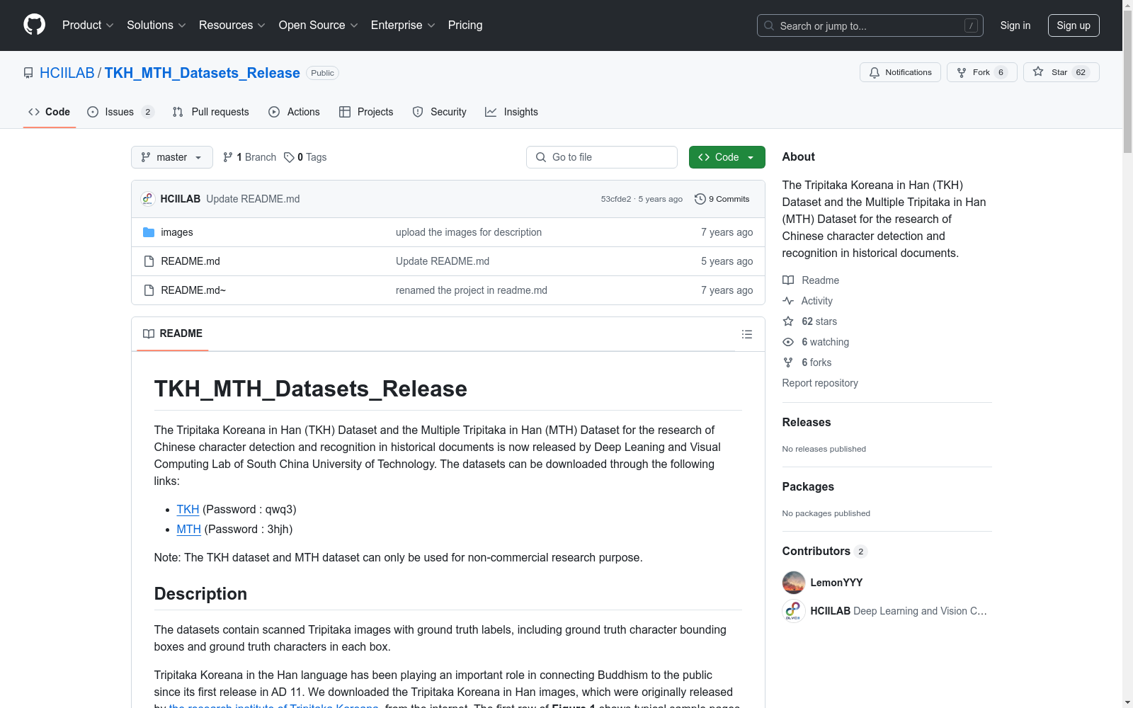
Task: Expand the Enterprise menu
Action: [403, 25]
